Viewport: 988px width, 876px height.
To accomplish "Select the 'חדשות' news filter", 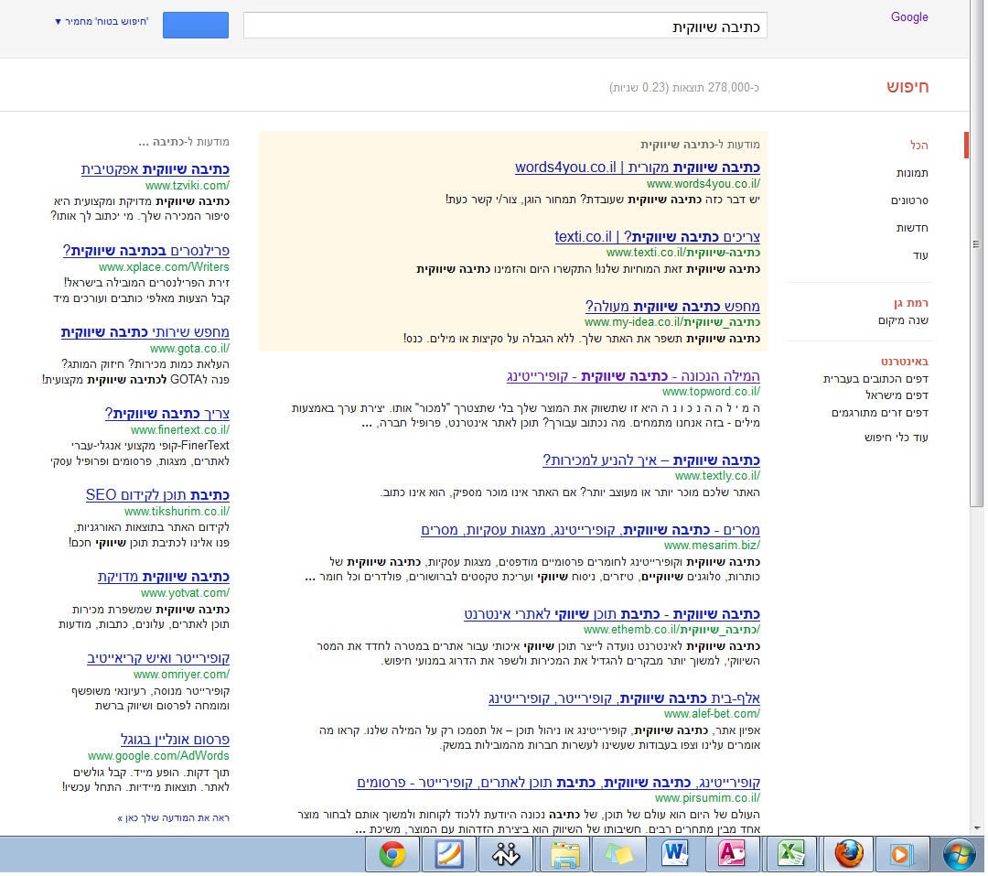I will click(x=912, y=228).
